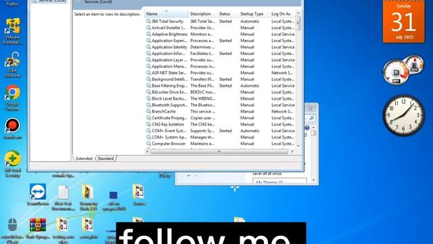Click the vertical scrollbar thumb in services list
The height and width of the screenshot is (244, 433).
tap(298, 23)
